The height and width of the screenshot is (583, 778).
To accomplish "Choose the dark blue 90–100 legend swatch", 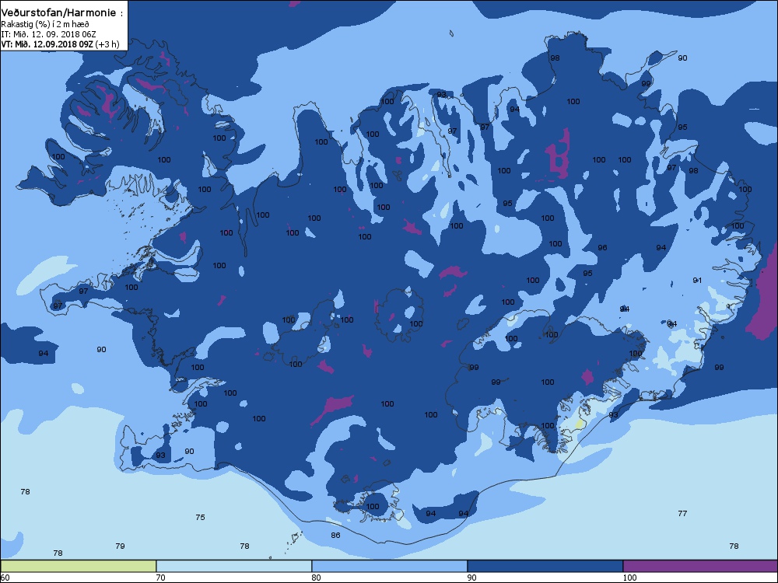I will click(x=545, y=566).
